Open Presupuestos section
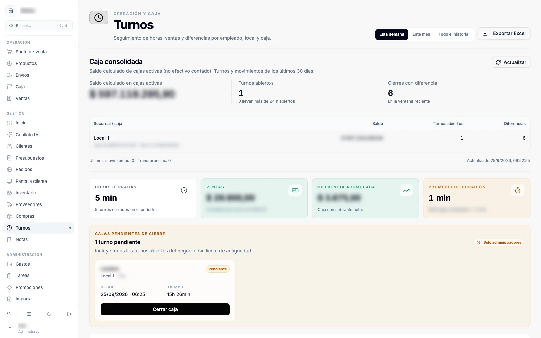 click(x=39, y=158)
